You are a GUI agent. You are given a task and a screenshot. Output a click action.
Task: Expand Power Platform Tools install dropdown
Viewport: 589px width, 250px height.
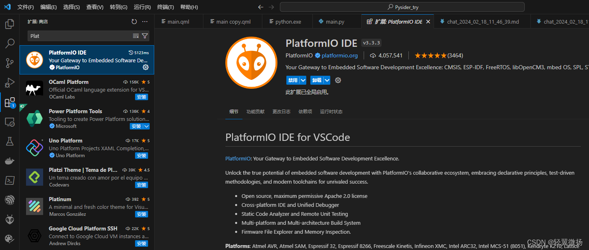(147, 126)
